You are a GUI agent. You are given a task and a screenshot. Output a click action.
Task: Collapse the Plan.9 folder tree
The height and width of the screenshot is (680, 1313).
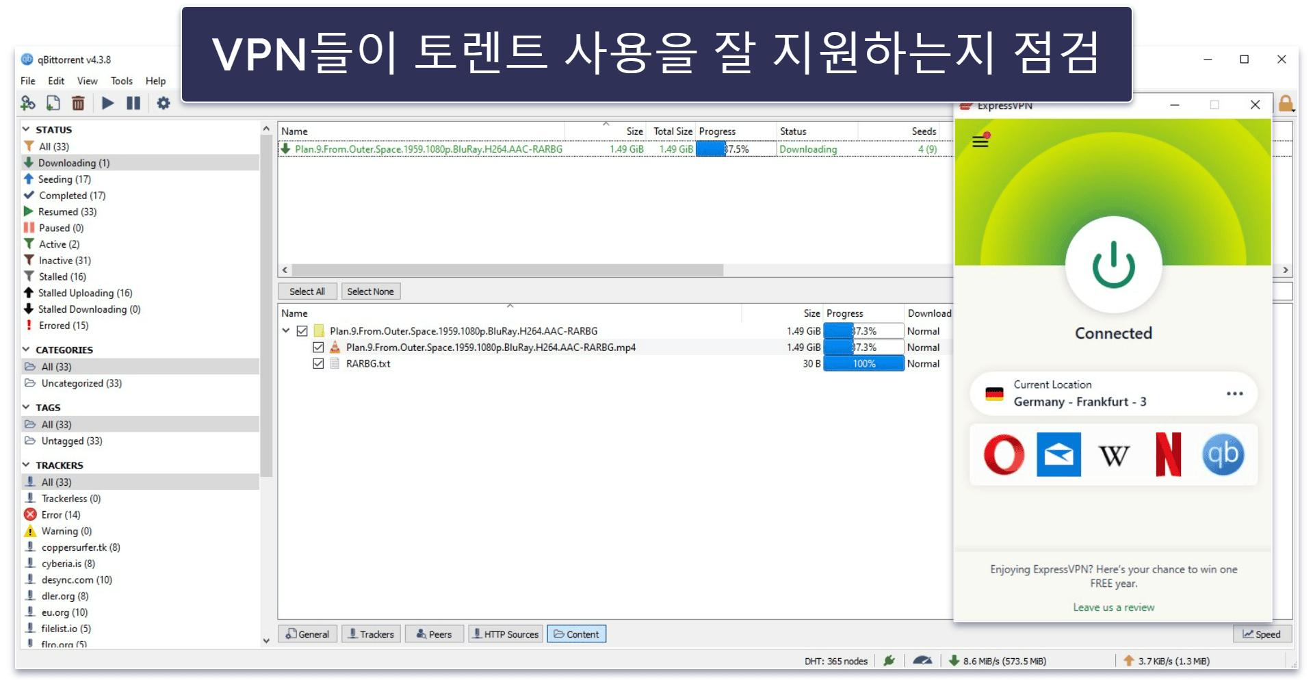tap(286, 330)
